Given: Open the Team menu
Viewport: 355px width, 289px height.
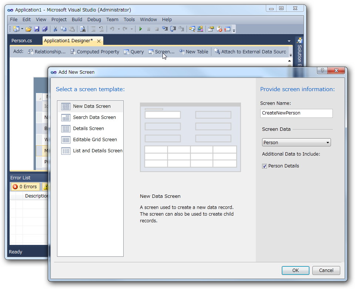Looking at the screenshot, I should [x=112, y=20].
